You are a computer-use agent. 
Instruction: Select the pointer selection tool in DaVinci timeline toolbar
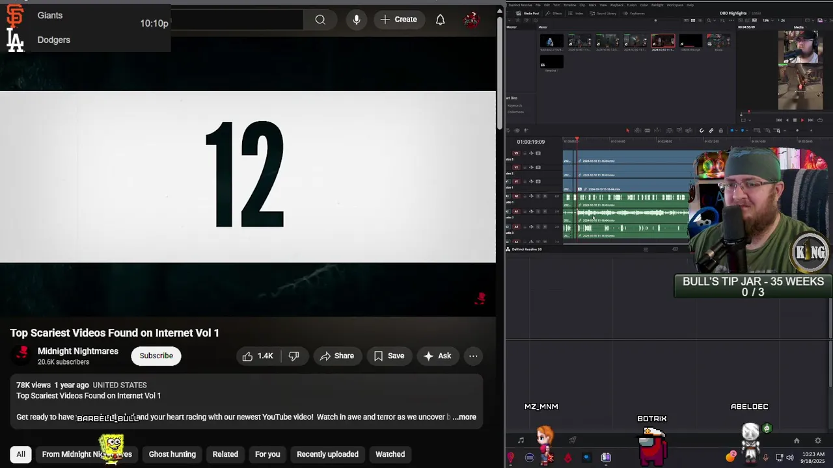(627, 130)
